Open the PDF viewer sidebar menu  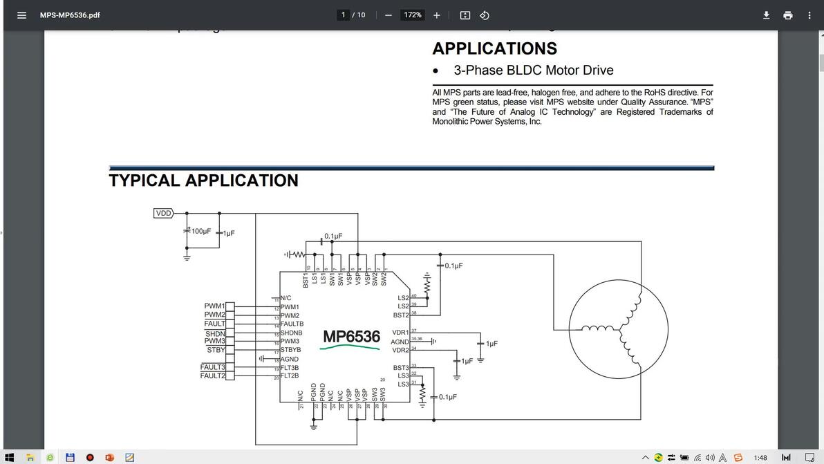point(21,15)
